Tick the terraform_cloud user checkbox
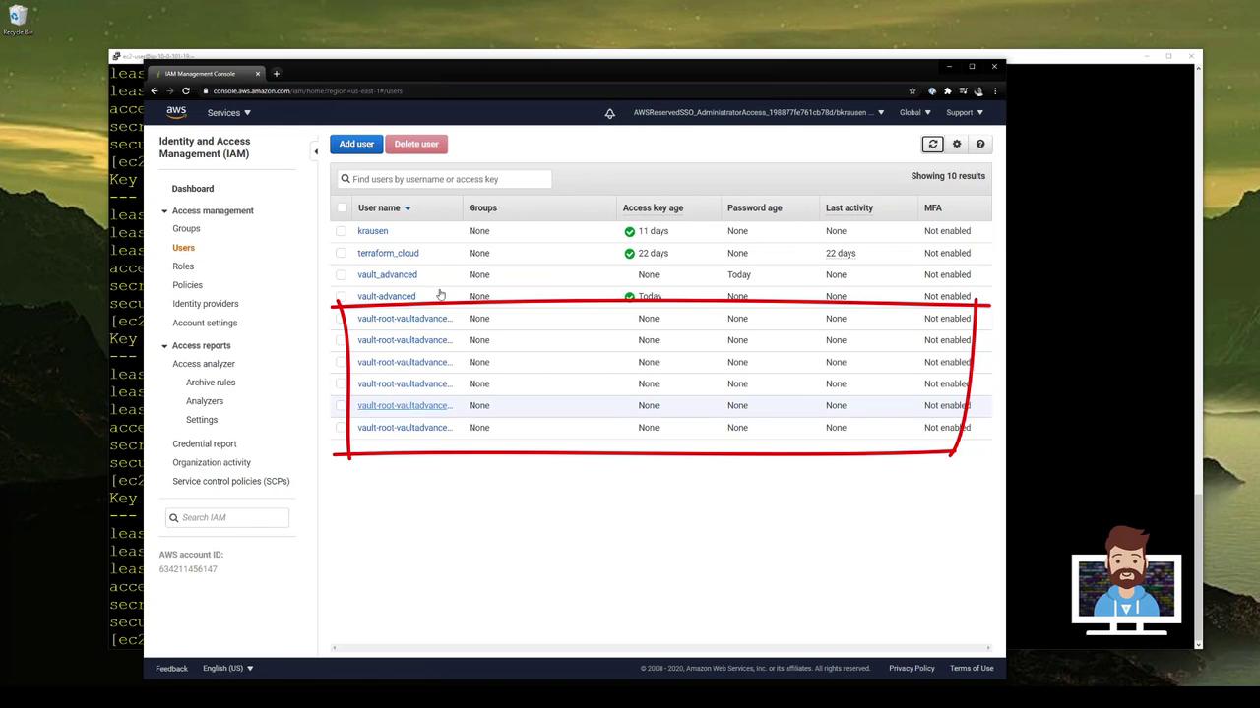1260x708 pixels. coord(342,253)
